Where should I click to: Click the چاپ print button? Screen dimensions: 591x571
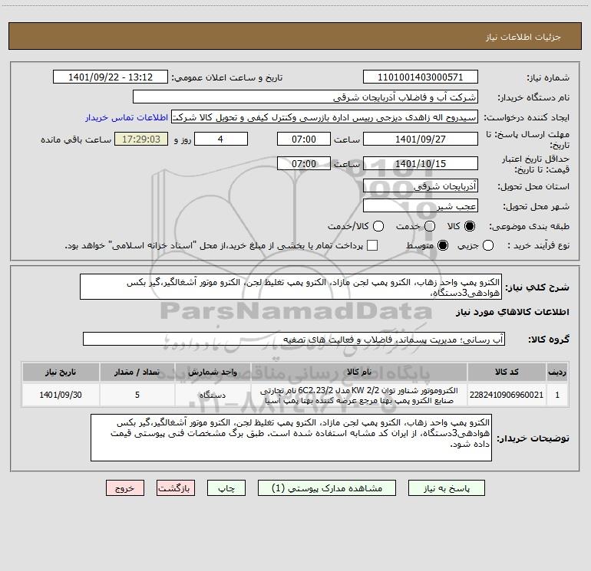tap(226, 488)
